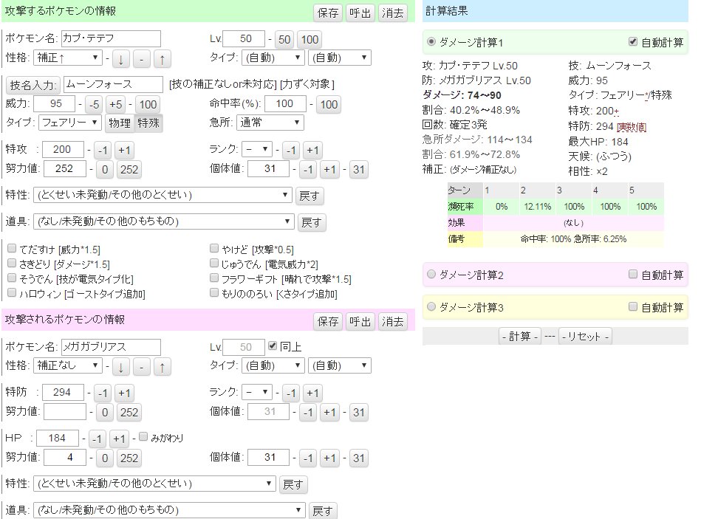Increase 特攻 stat by 1
Screen dimensions: 701x519
[x=124, y=151]
